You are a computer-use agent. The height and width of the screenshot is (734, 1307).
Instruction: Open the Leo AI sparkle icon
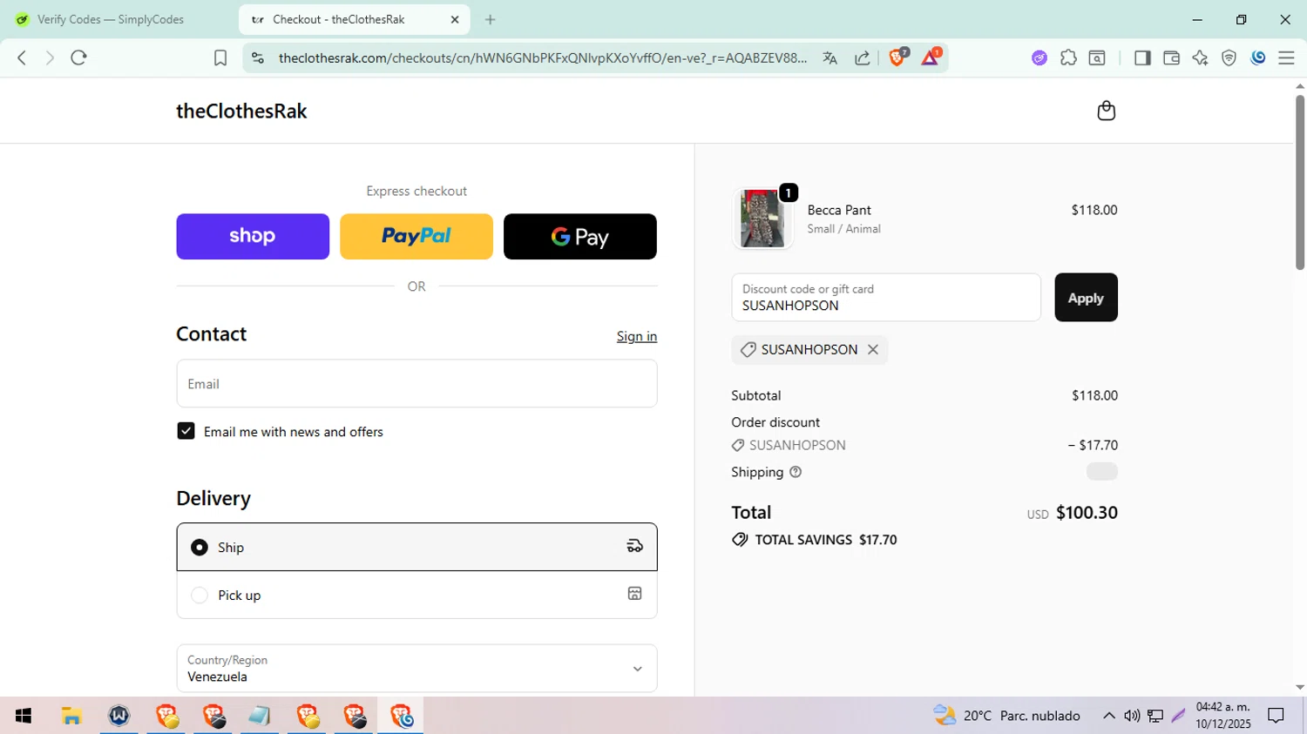[1200, 57]
